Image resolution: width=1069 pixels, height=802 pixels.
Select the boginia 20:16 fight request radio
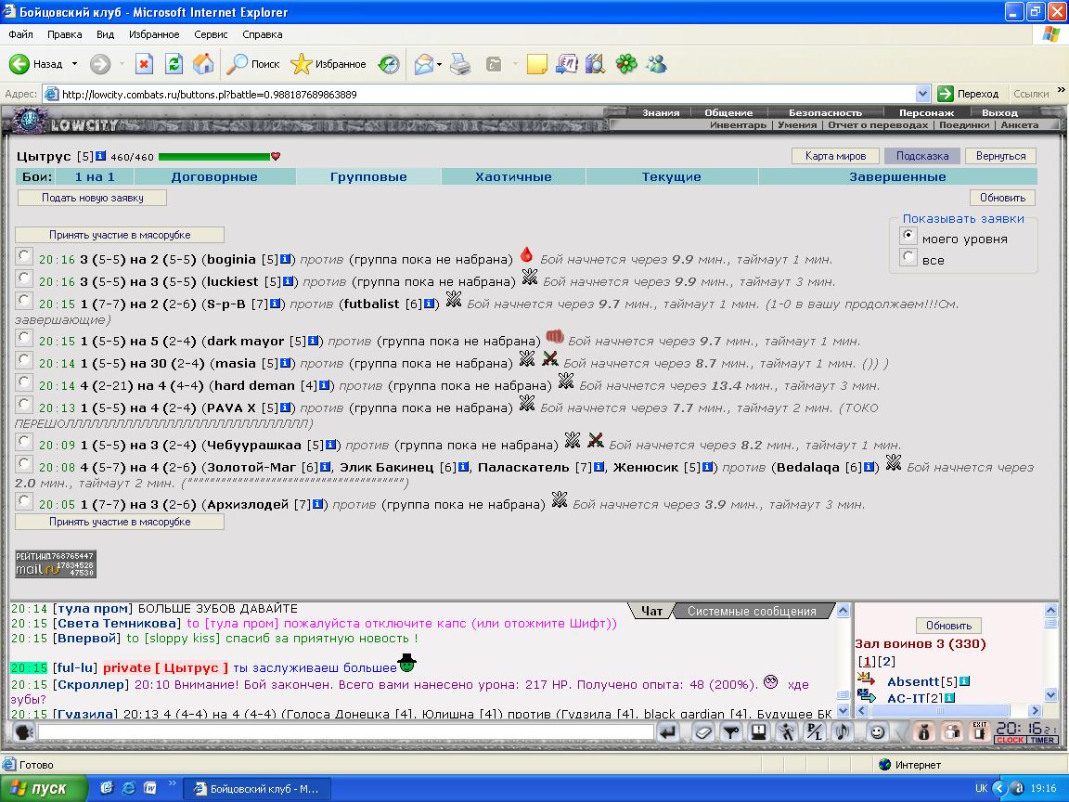click(x=24, y=256)
